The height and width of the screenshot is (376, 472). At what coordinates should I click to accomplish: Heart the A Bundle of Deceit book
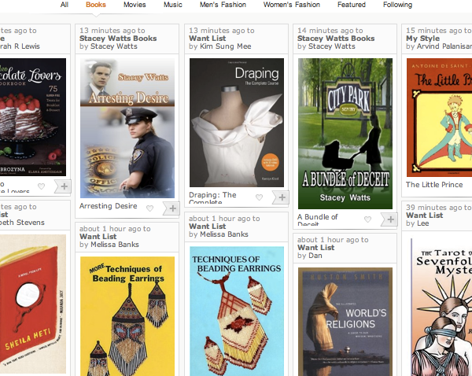coord(367,219)
